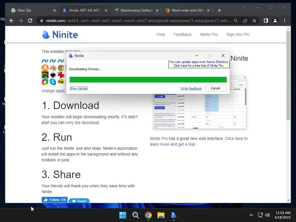Click the scrollbar down arrow
The width and height of the screenshot is (296, 222).
(x=288, y=200)
